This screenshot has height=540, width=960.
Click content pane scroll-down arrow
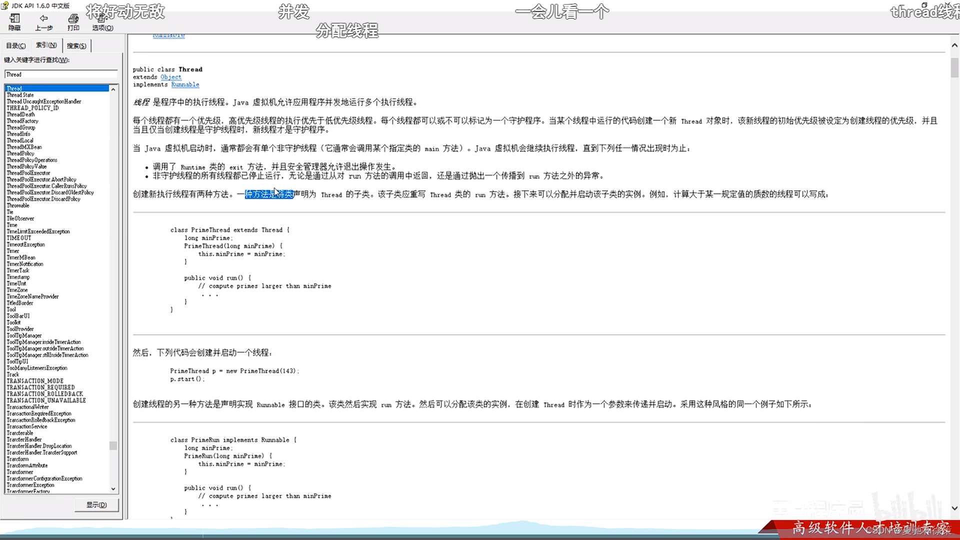[954, 508]
